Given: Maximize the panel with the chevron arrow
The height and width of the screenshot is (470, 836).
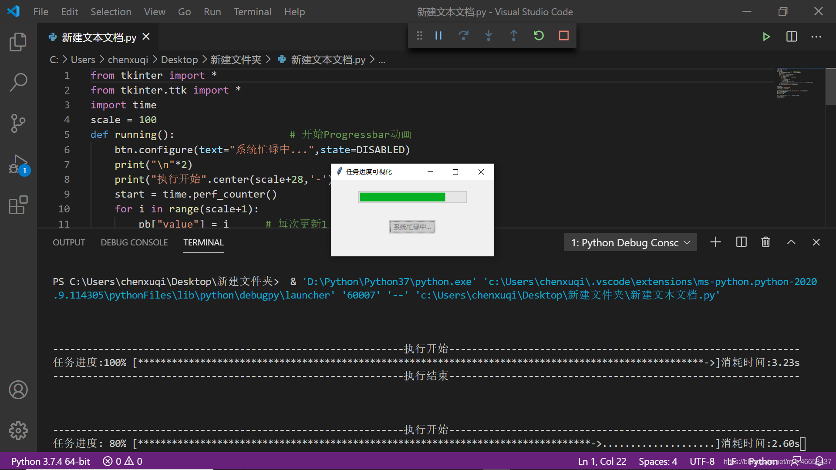Looking at the screenshot, I should 791,242.
